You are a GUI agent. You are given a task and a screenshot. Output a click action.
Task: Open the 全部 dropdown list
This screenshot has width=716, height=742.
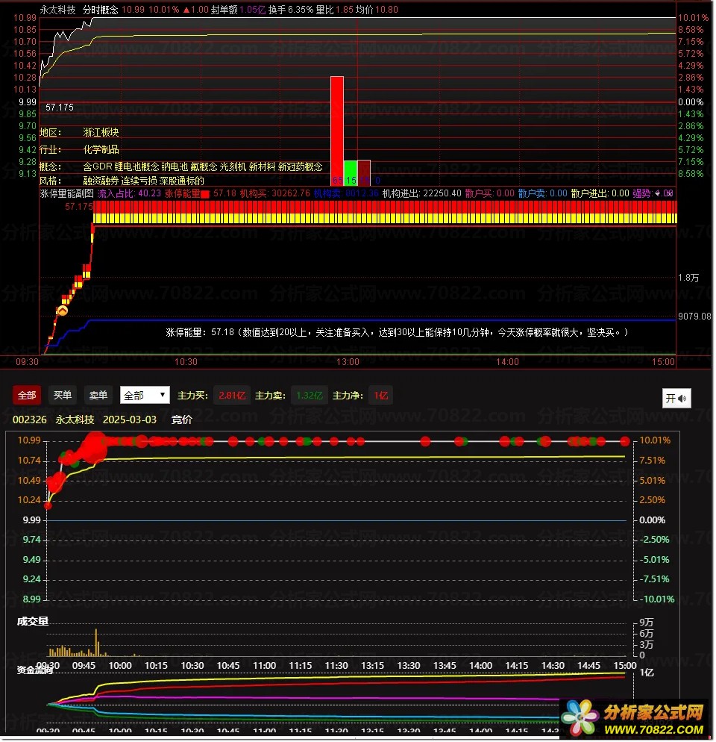click(x=145, y=395)
